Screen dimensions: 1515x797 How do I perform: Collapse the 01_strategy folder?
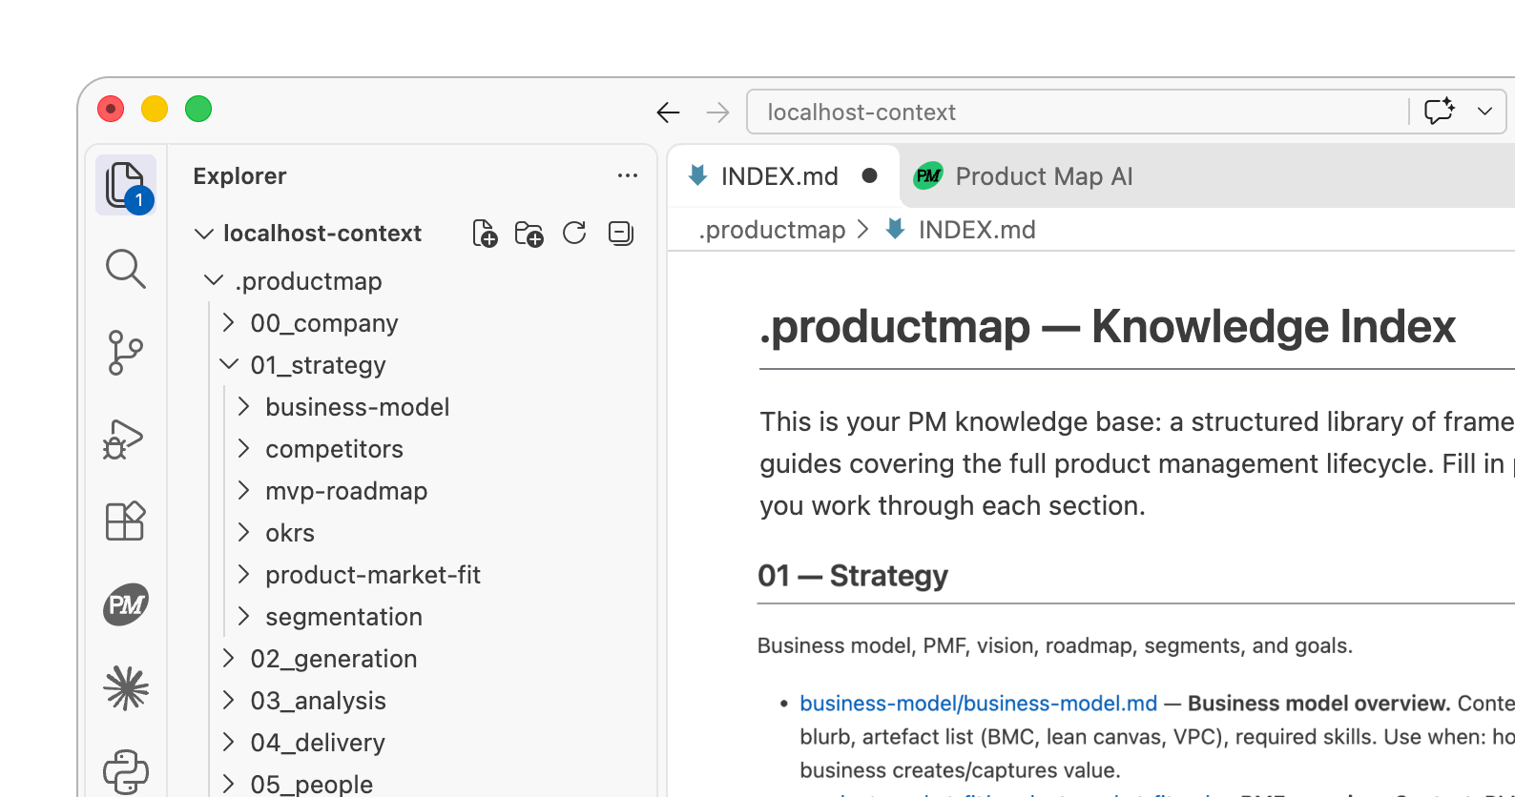(229, 364)
